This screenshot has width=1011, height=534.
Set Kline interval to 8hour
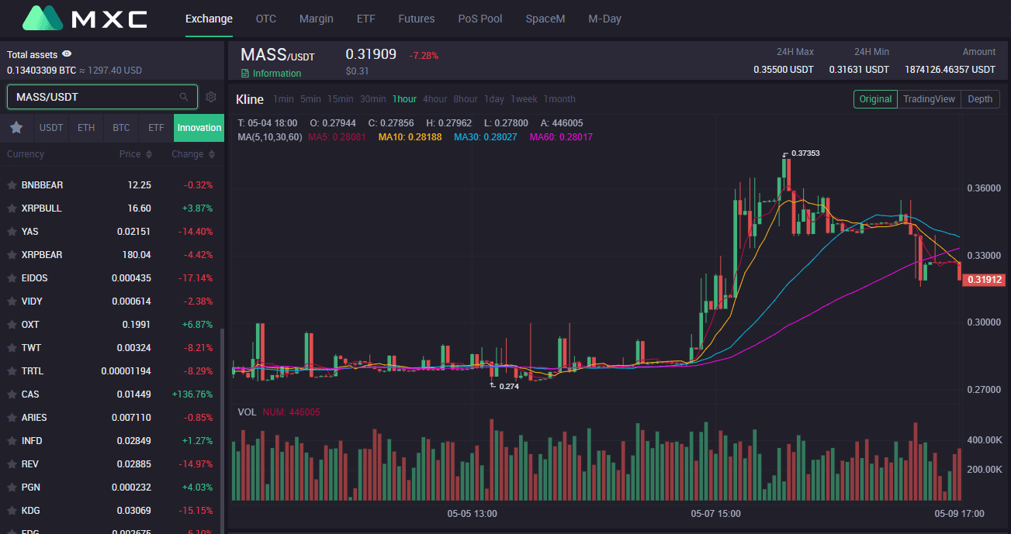click(x=466, y=99)
